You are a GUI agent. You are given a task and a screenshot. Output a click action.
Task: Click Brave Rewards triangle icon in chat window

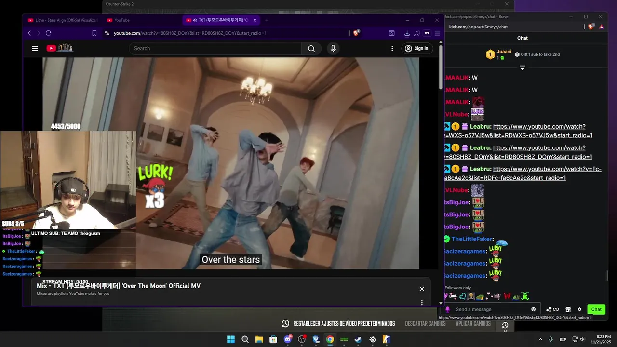(x=601, y=27)
